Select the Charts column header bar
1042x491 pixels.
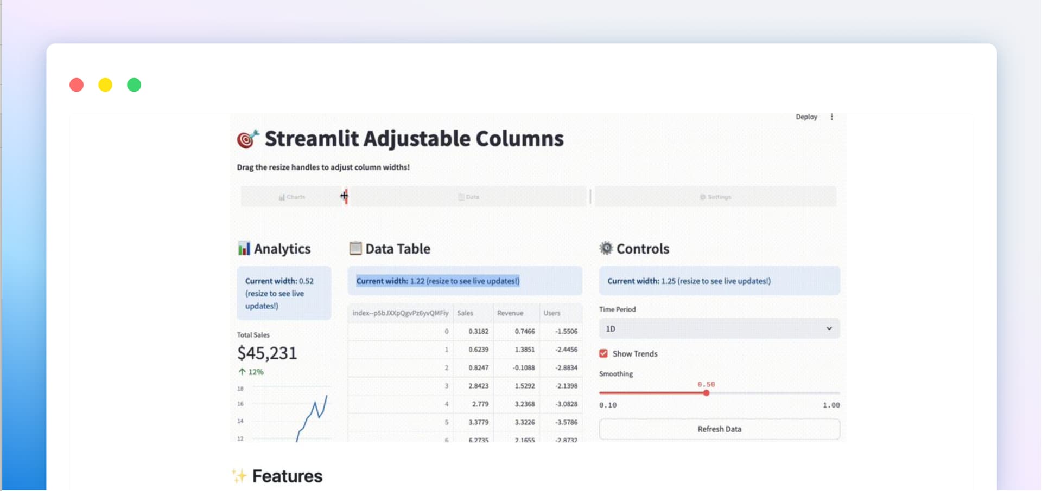click(x=292, y=197)
